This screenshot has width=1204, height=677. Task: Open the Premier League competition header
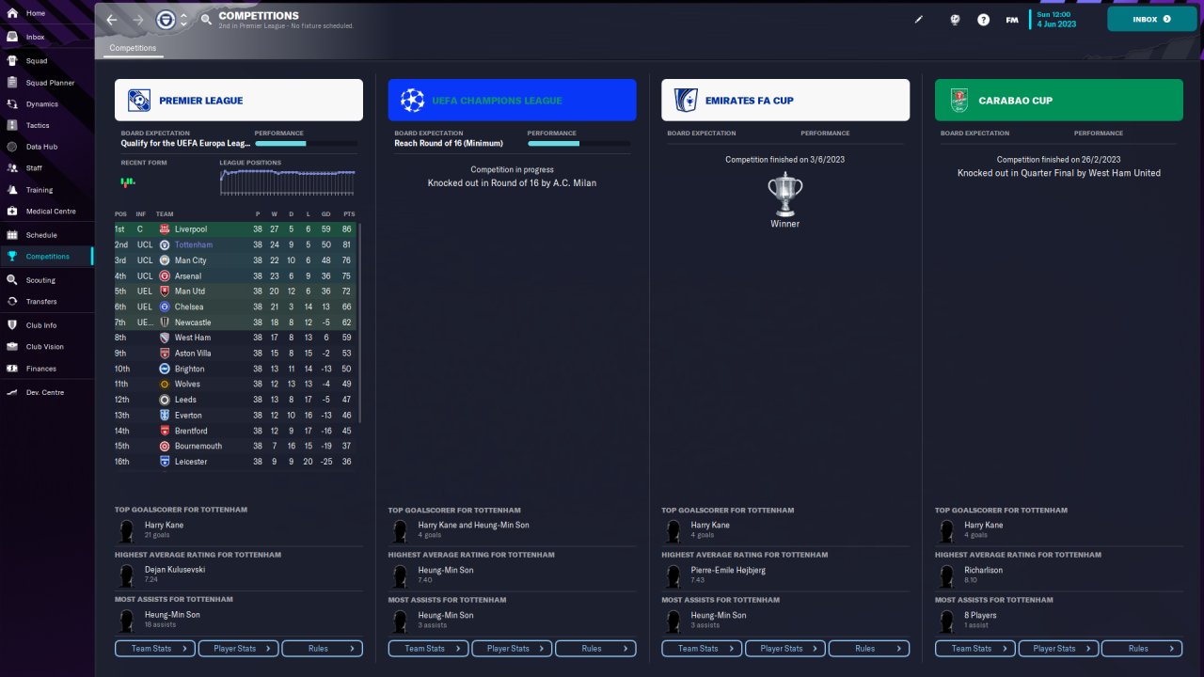point(239,100)
